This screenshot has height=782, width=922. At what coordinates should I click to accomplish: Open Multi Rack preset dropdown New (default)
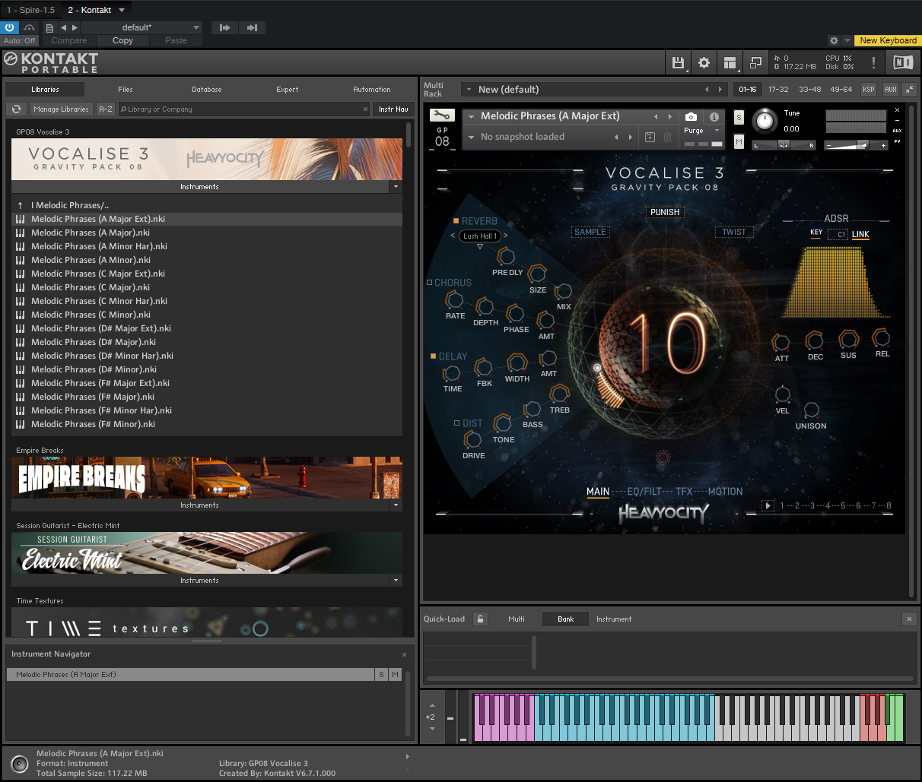click(x=469, y=90)
